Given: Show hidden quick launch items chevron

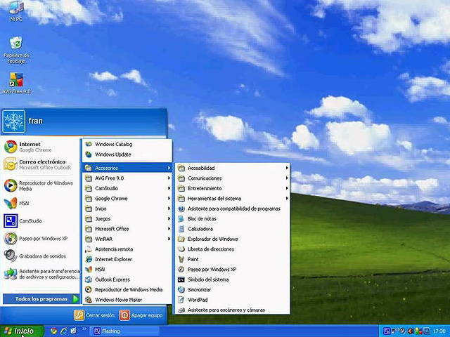Looking at the screenshot, I should point(84,329).
